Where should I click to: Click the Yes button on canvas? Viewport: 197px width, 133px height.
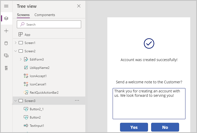(134, 127)
